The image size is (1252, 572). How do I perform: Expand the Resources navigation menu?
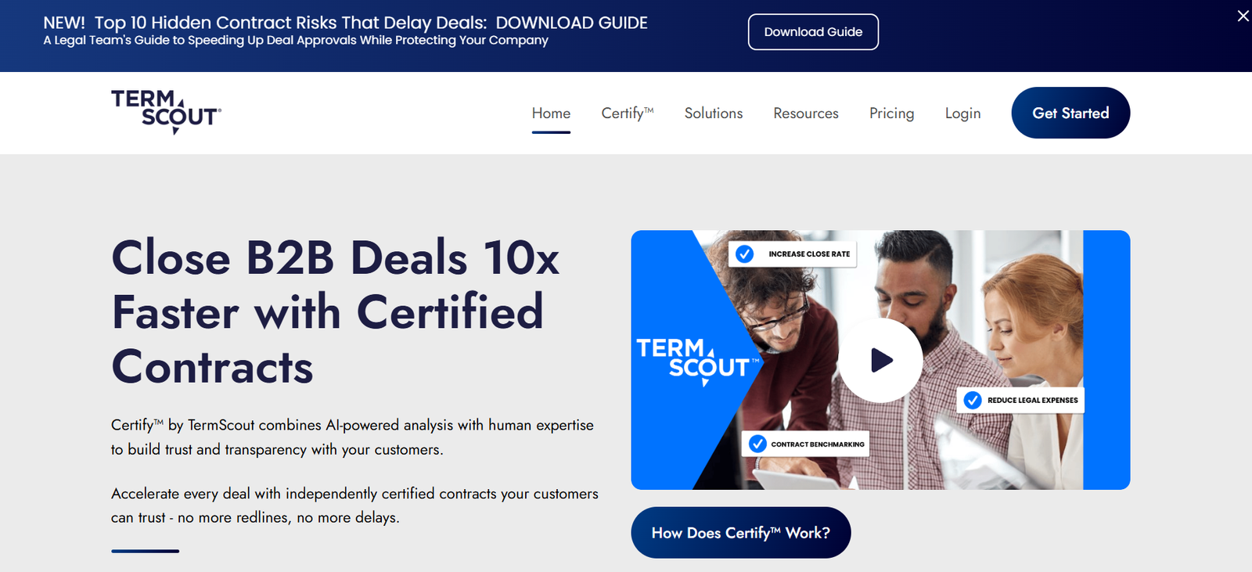[806, 113]
